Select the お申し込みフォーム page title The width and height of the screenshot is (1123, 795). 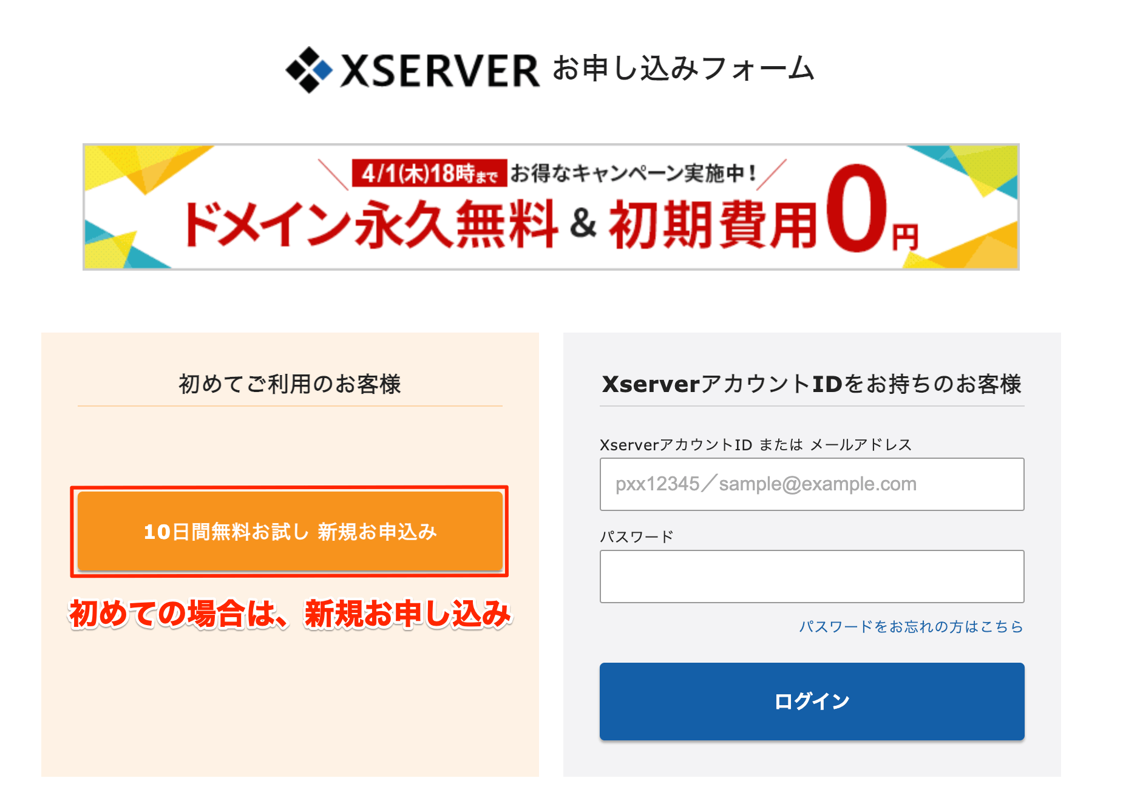tap(683, 68)
